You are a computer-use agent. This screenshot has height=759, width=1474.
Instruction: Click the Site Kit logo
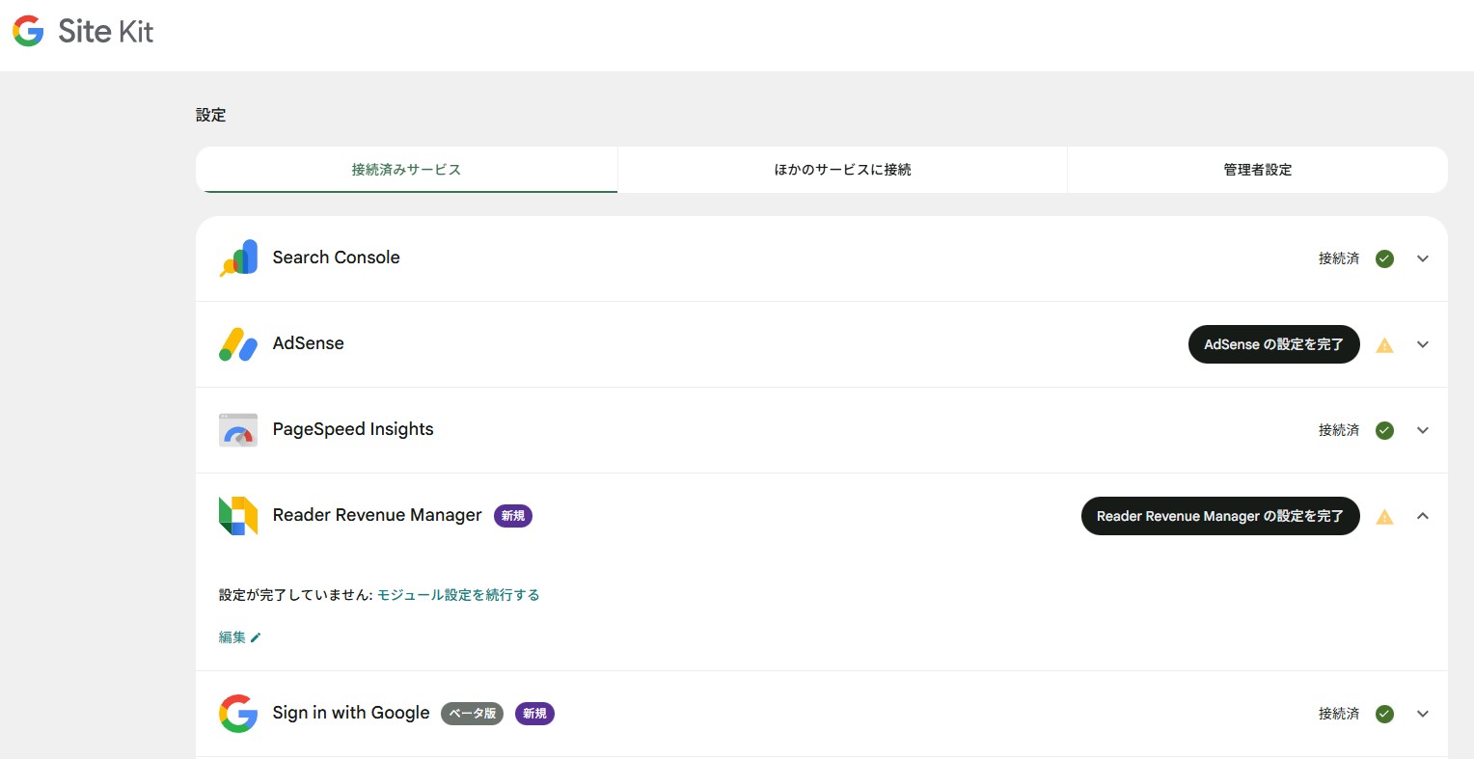click(82, 30)
